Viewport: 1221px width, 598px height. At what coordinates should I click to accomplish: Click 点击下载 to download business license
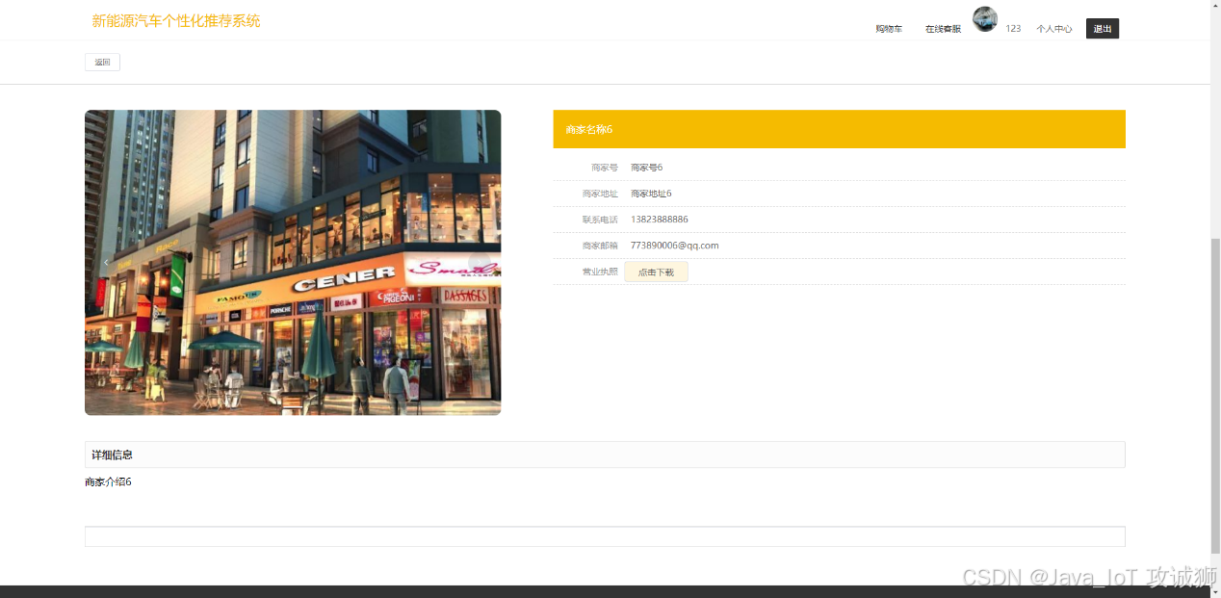656,273
